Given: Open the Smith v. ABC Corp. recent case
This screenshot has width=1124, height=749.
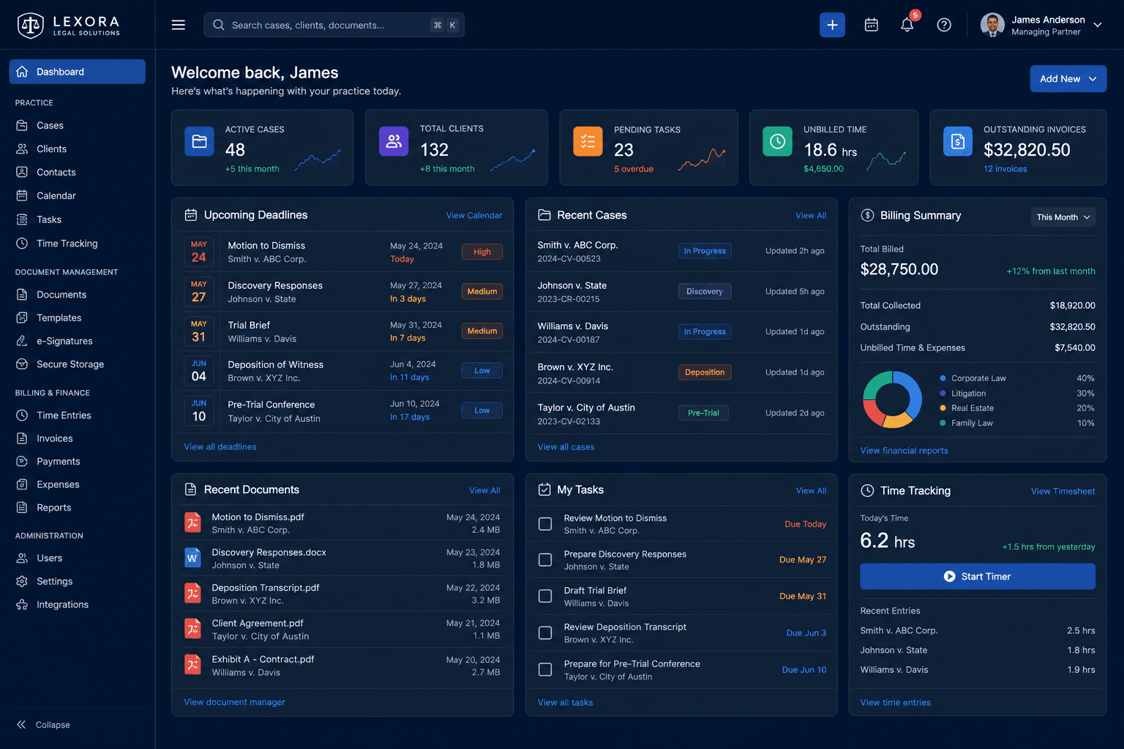Looking at the screenshot, I should (x=681, y=251).
